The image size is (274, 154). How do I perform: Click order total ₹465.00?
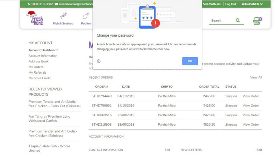coord(209,96)
